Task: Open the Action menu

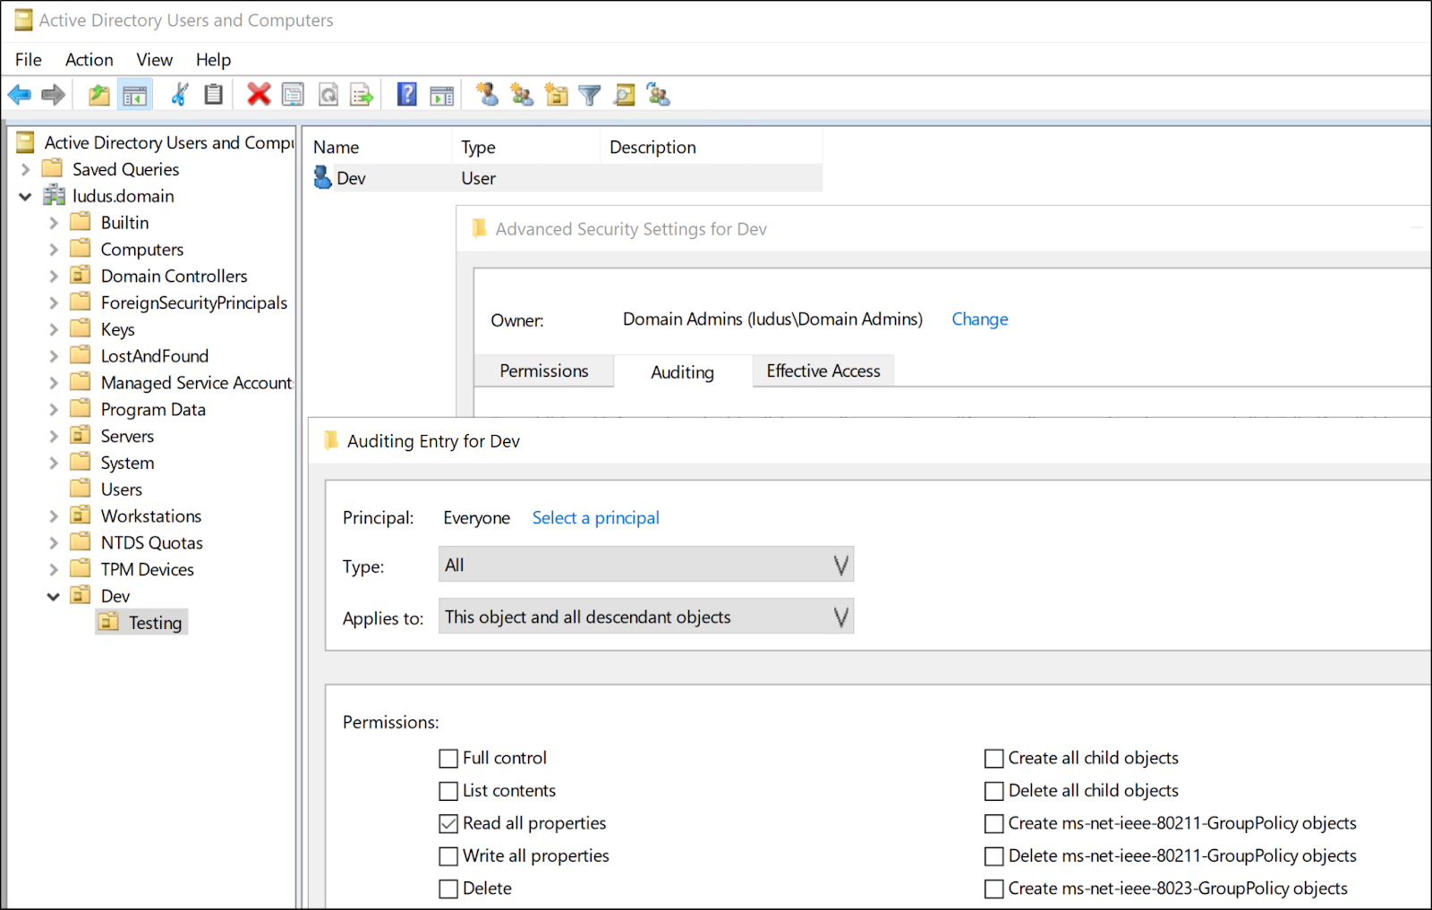Action: [89, 60]
